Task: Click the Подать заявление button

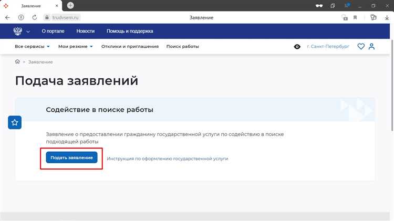Action: [71, 157]
